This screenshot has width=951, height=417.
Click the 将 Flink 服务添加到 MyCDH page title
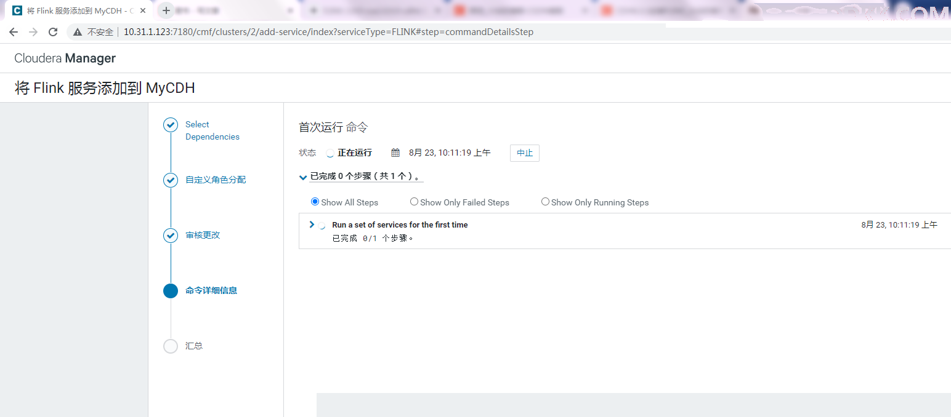(x=105, y=89)
